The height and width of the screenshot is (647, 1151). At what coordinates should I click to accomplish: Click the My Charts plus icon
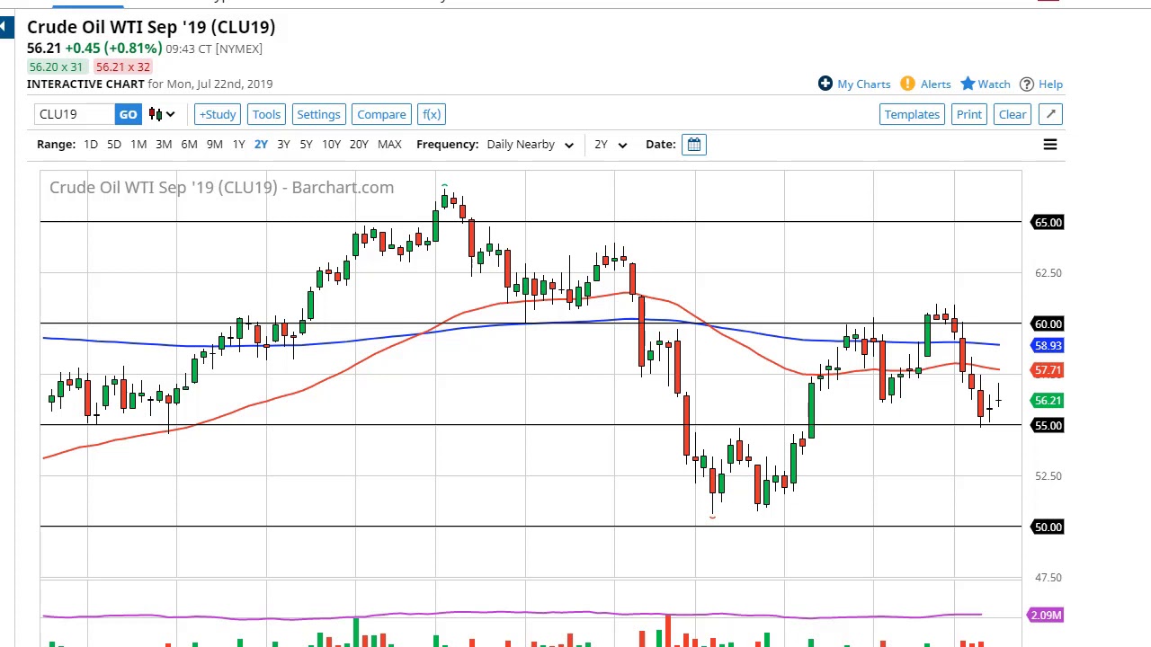(x=825, y=84)
